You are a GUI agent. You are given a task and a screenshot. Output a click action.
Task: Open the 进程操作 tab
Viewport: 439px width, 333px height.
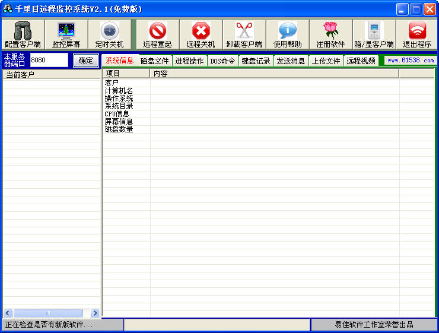(x=189, y=61)
